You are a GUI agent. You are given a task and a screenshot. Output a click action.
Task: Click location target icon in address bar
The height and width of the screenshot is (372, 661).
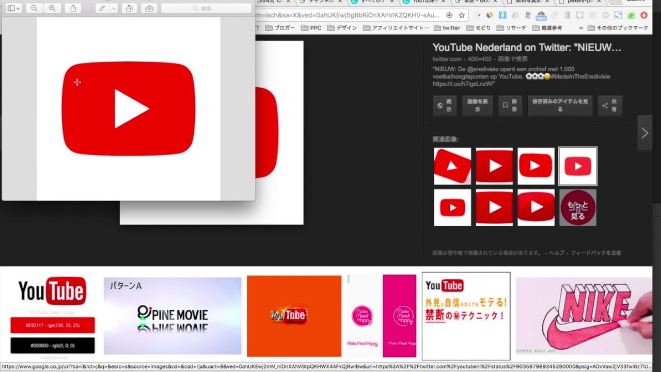tap(449, 15)
